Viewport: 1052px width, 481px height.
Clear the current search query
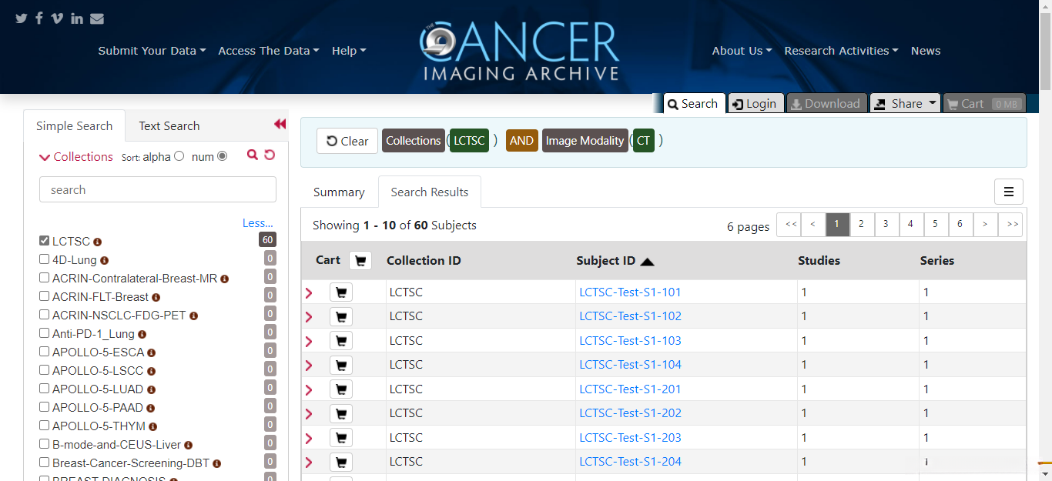347,141
